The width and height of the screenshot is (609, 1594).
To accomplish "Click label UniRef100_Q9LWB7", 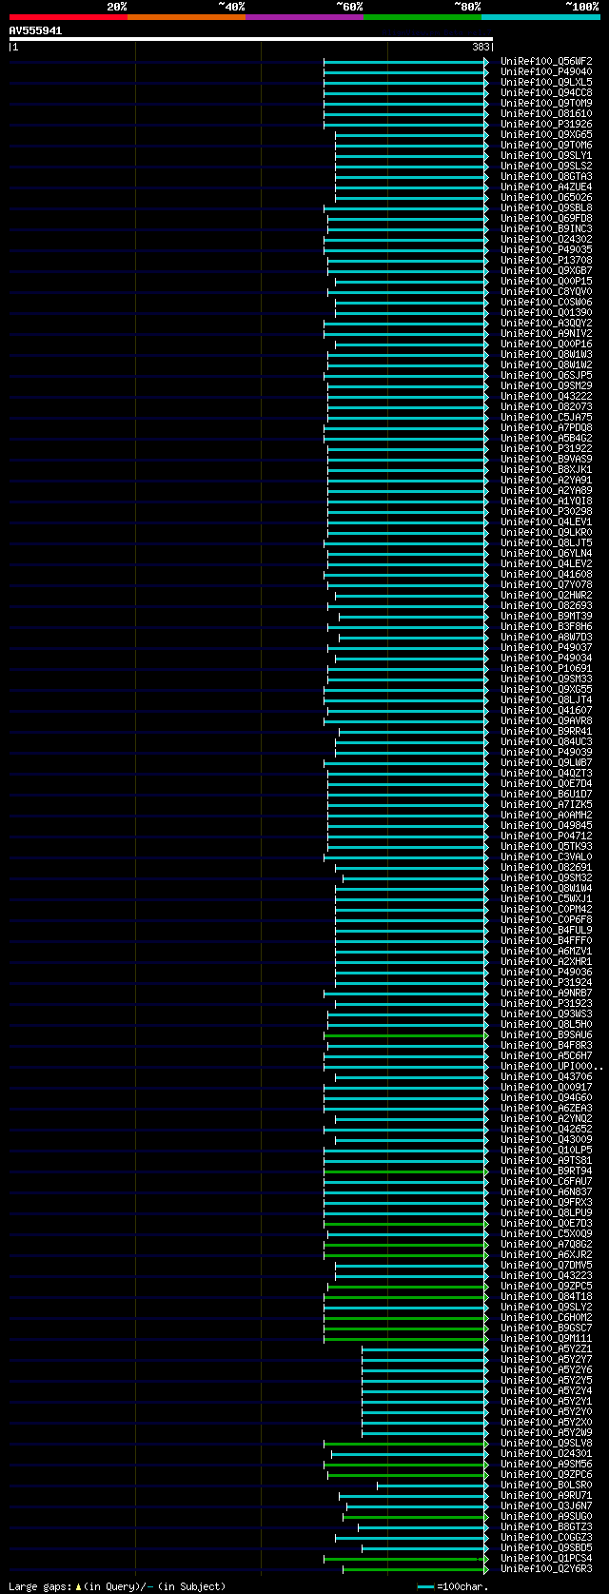I will click(546, 762).
